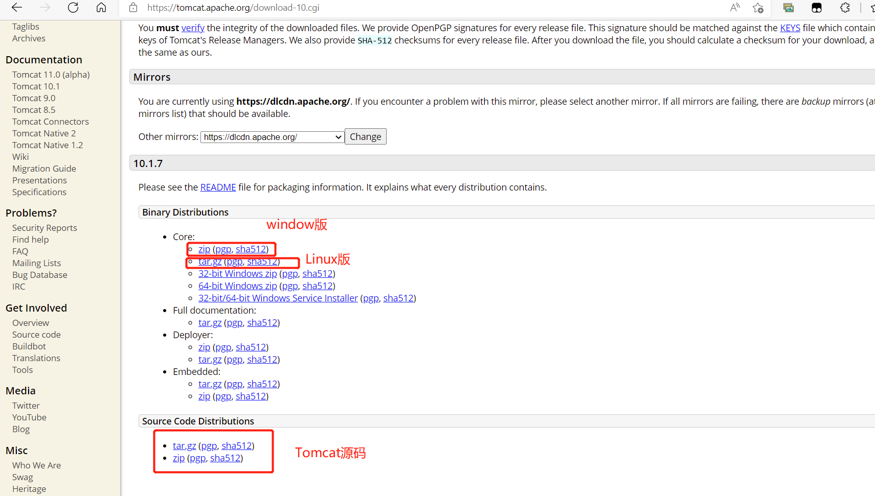
Task: Open Overview under Get Involved
Action: coord(31,323)
